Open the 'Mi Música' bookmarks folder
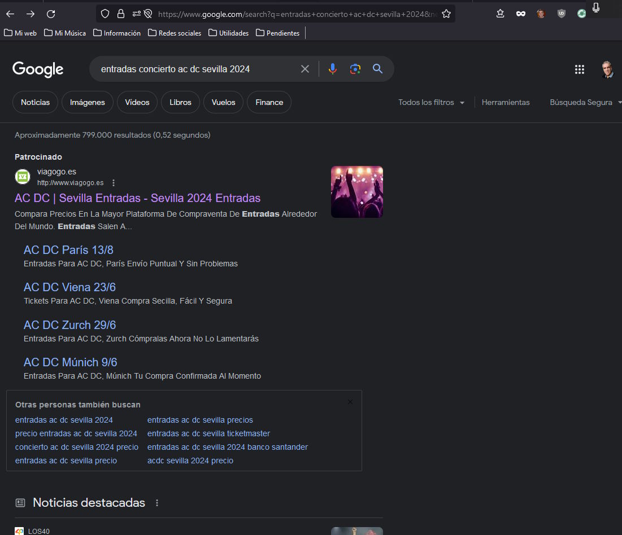622x535 pixels. (65, 33)
